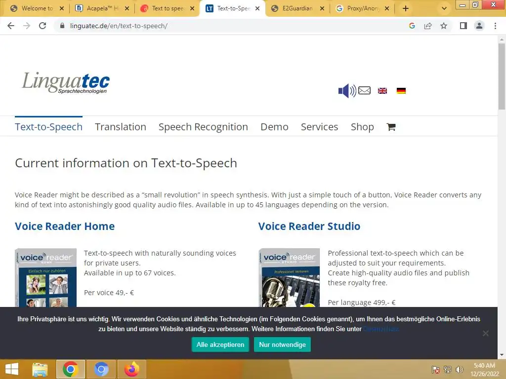Click Nur notwendige cookie button

[x=282, y=344]
